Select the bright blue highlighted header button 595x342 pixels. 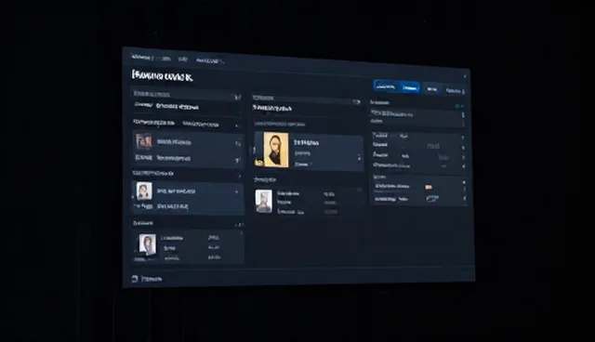click(x=409, y=88)
